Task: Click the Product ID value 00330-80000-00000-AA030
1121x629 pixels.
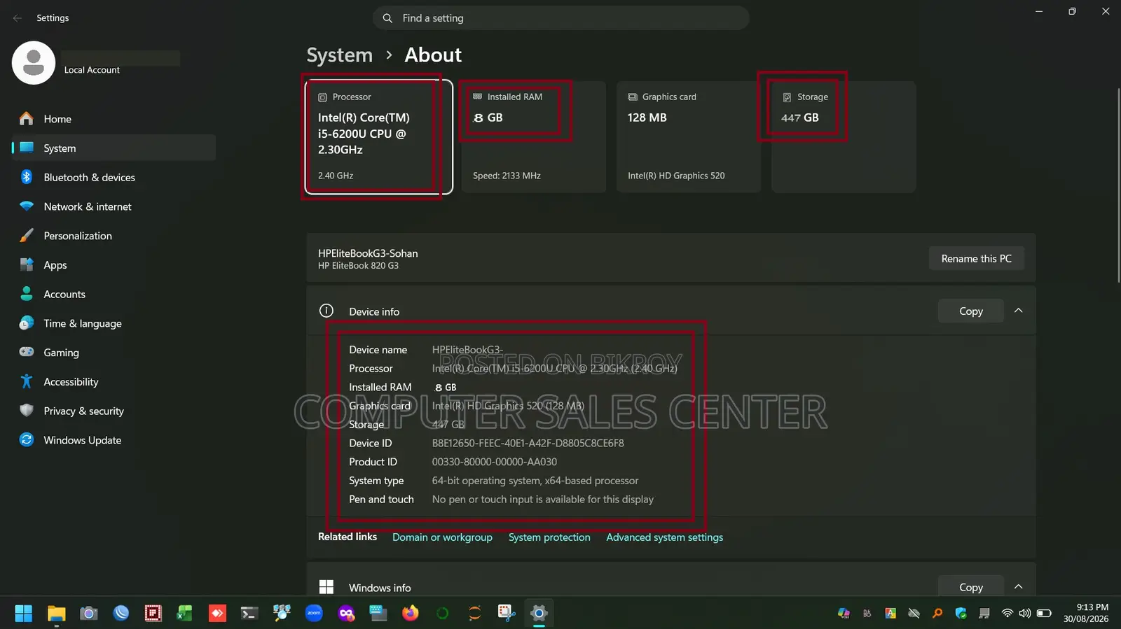Action: (494, 462)
